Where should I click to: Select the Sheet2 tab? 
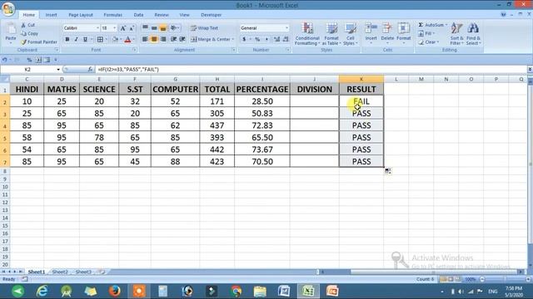[x=60, y=272]
